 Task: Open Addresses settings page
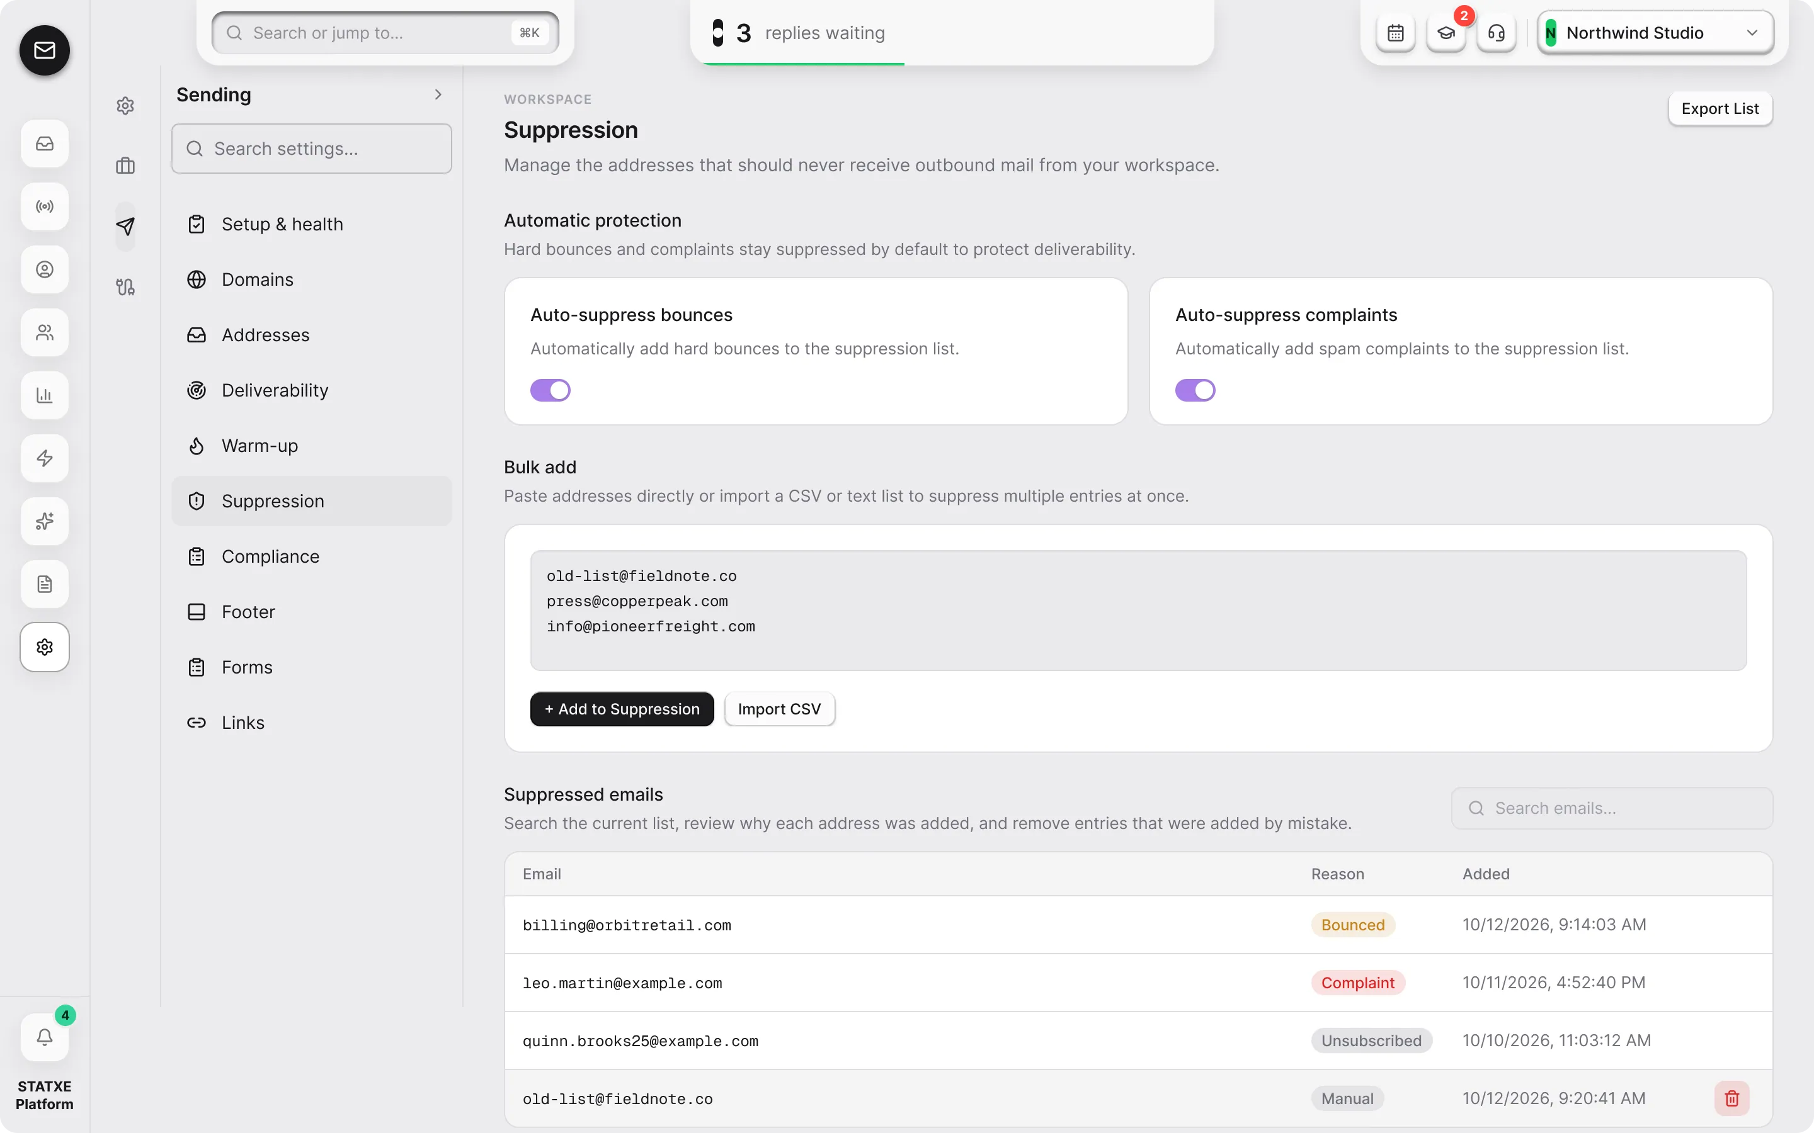pyautogui.click(x=312, y=335)
